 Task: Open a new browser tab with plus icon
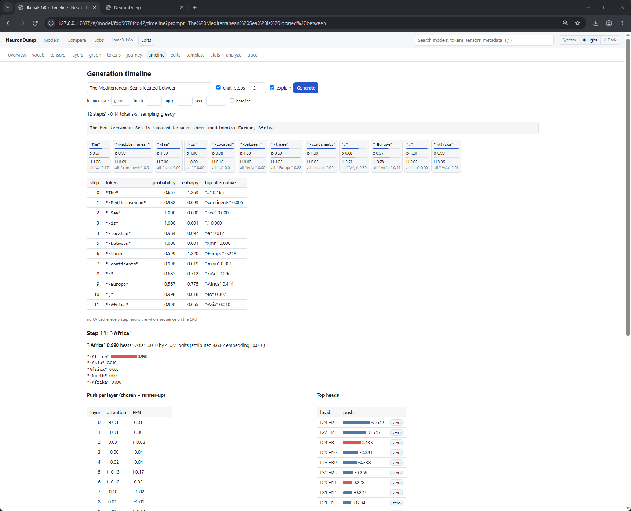(195, 7)
